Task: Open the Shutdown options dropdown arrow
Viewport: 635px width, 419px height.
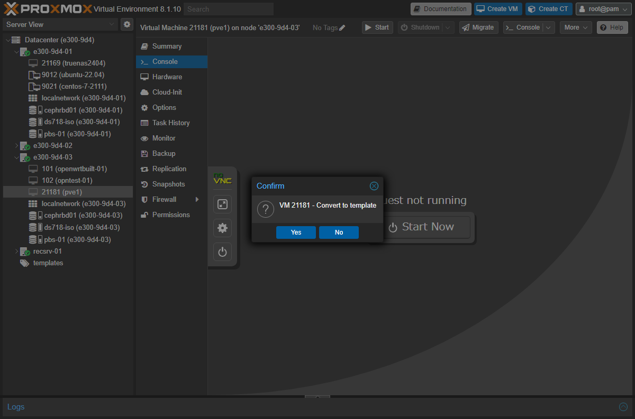Action: (x=449, y=27)
